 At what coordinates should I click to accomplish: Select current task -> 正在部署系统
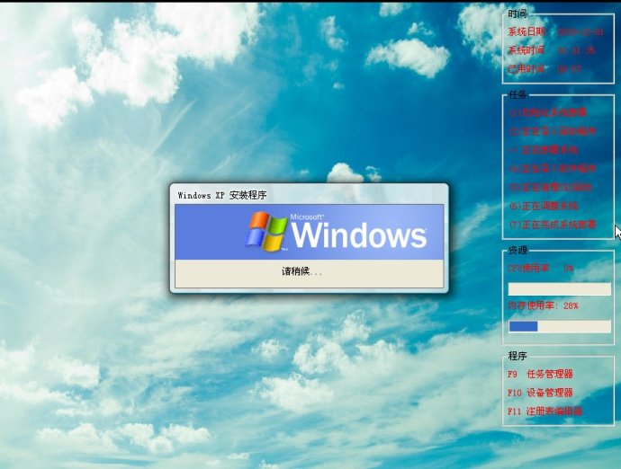pos(544,150)
